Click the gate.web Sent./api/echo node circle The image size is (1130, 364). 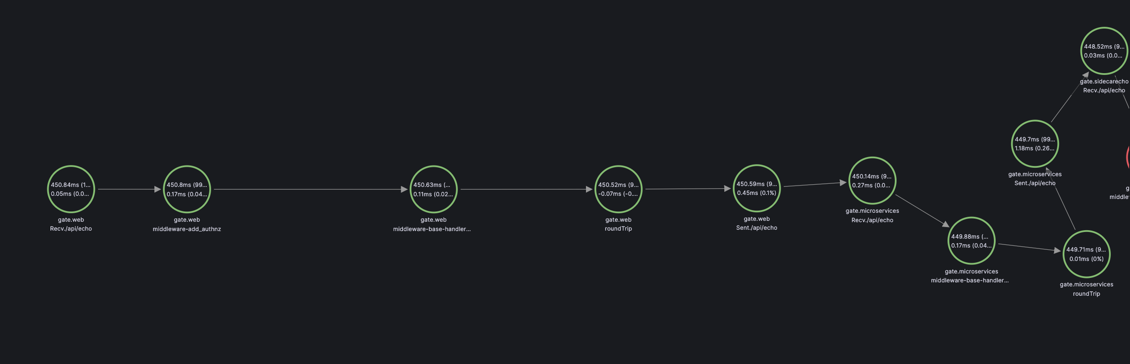756,188
